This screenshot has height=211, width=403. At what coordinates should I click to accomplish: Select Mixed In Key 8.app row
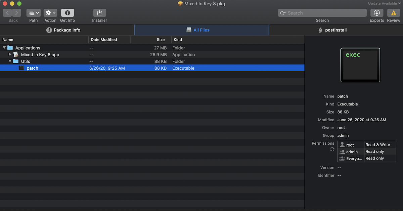pos(152,55)
